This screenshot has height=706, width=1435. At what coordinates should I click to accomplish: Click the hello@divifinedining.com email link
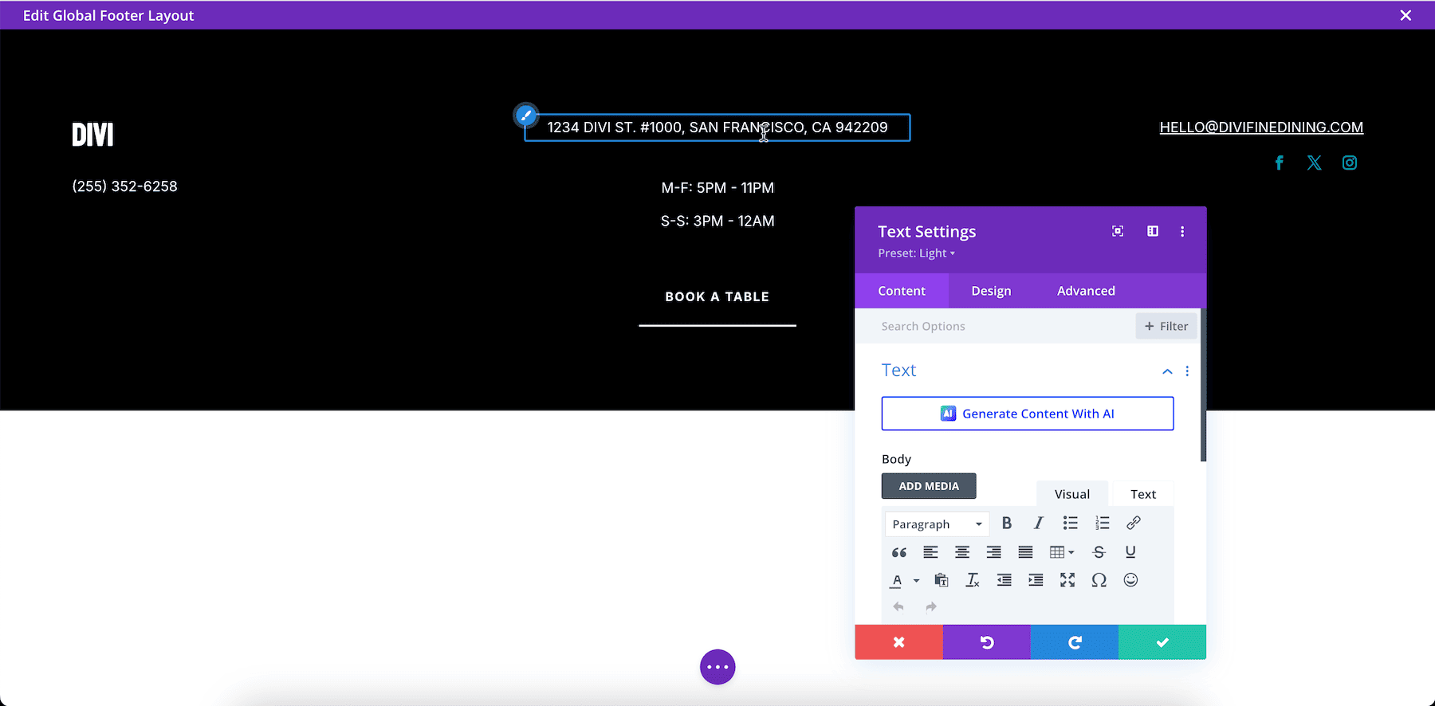(x=1261, y=127)
